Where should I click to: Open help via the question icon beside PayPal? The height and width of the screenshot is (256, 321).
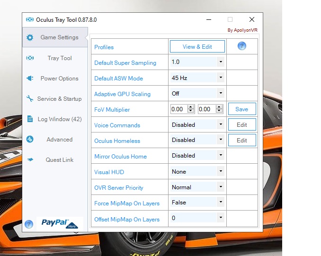click(x=29, y=224)
